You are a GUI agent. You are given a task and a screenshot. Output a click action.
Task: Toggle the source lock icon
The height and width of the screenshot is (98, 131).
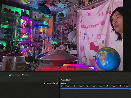click(57, 83)
